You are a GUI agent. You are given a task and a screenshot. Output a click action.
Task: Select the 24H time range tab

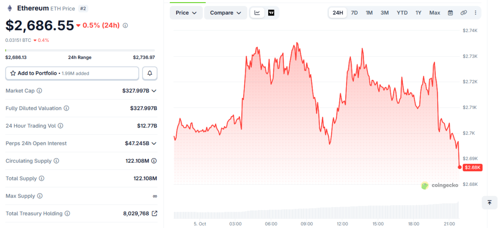pos(338,13)
